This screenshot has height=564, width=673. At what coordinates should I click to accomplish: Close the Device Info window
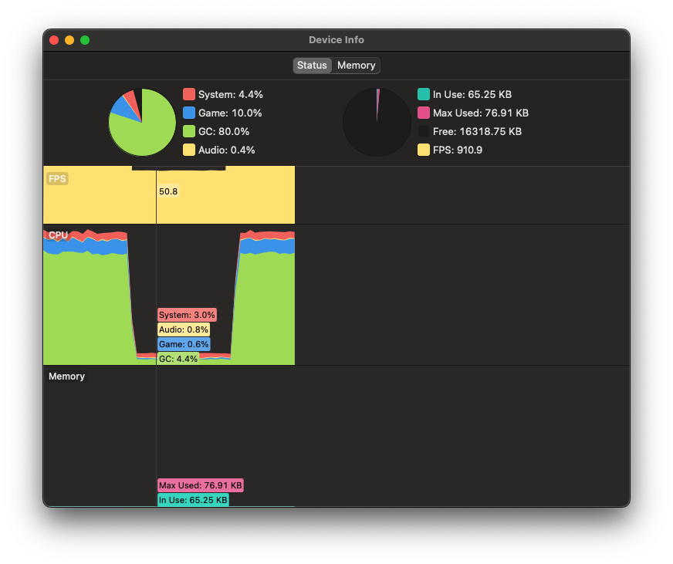54,40
